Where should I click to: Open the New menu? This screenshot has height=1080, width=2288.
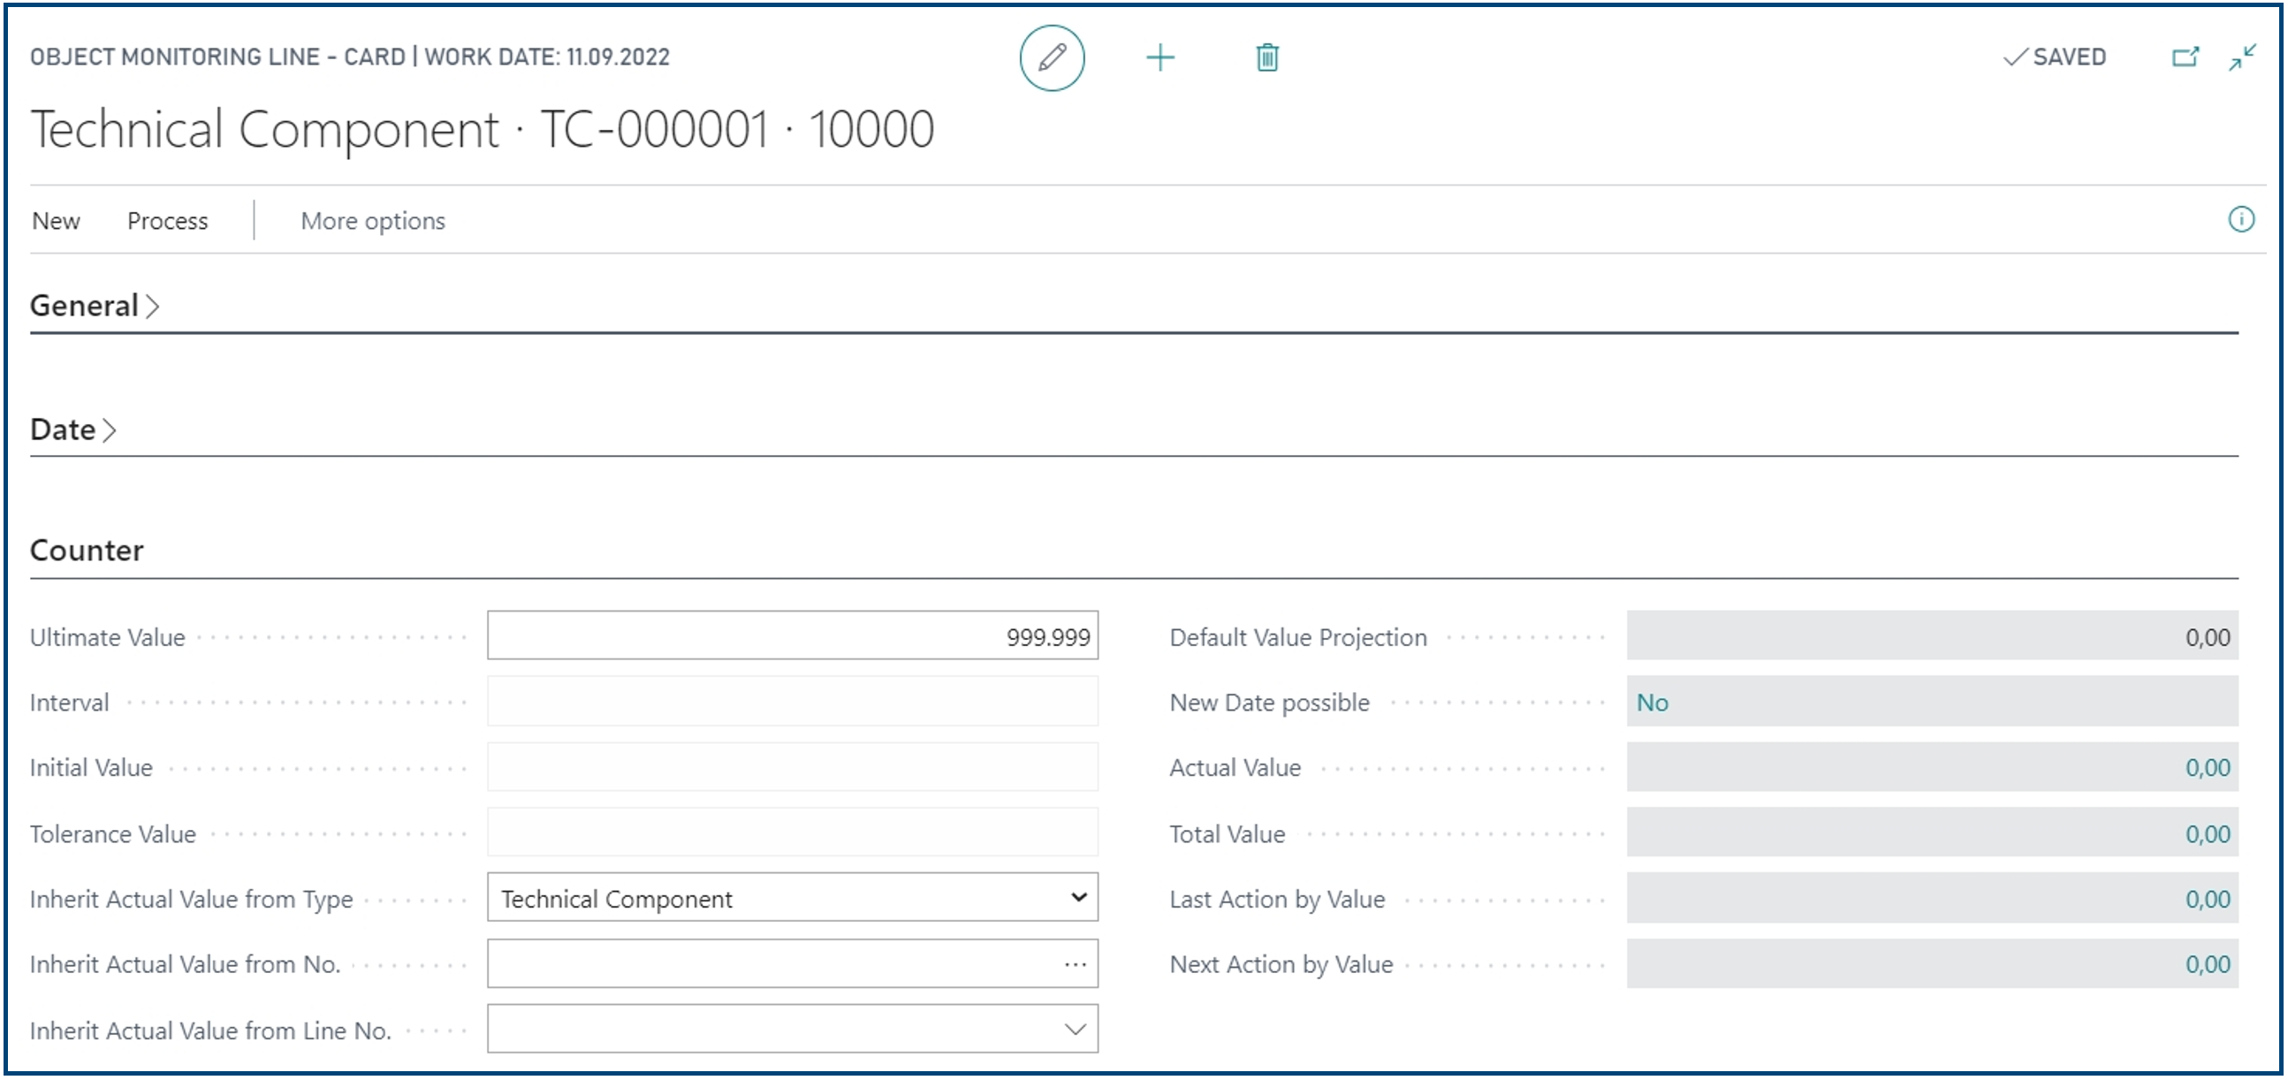click(x=56, y=221)
